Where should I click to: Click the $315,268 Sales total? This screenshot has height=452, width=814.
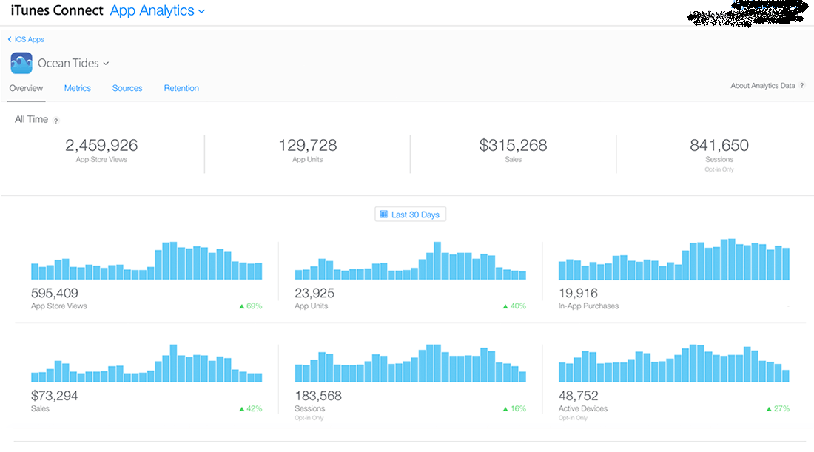(513, 145)
